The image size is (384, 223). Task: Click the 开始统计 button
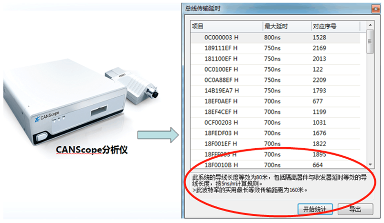315,209
